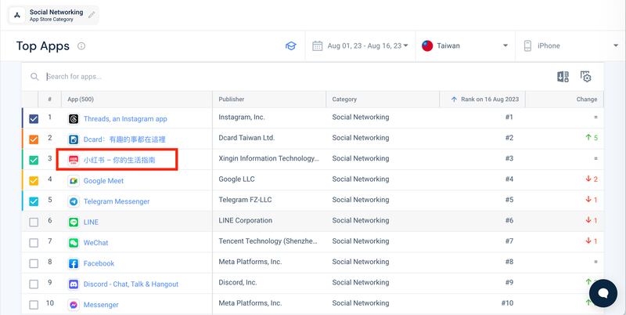Click the export download table icon

click(563, 77)
